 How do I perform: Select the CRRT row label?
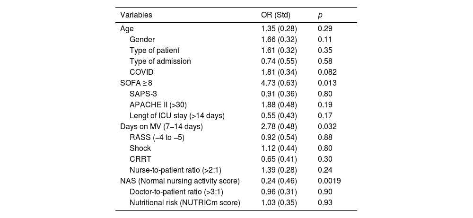[x=139, y=159]
